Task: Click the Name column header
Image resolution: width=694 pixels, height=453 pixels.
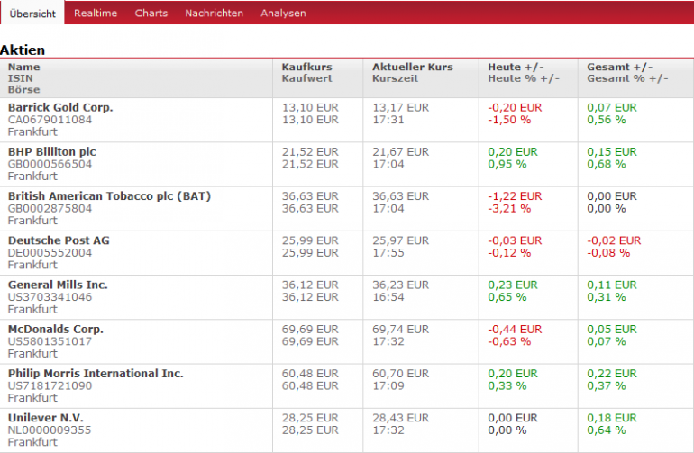Action: click(24, 67)
